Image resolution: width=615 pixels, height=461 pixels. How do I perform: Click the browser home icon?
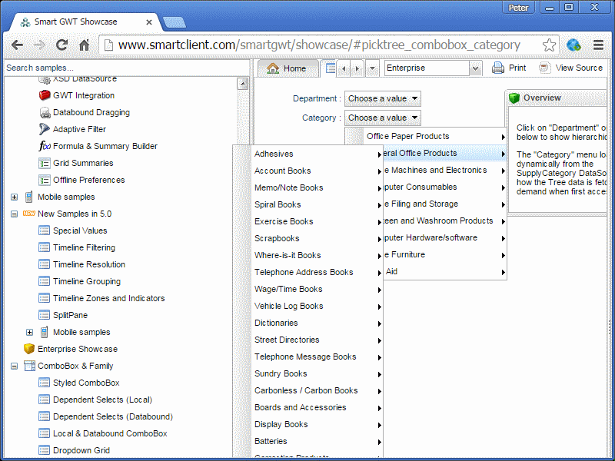(84, 45)
